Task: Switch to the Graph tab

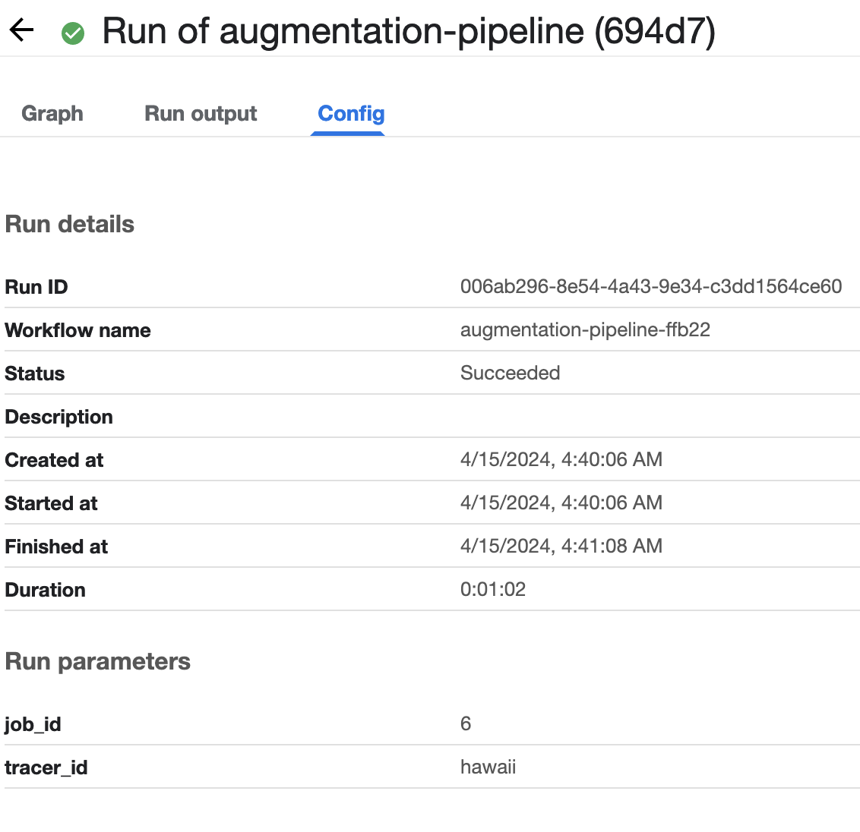Action: coord(52,113)
